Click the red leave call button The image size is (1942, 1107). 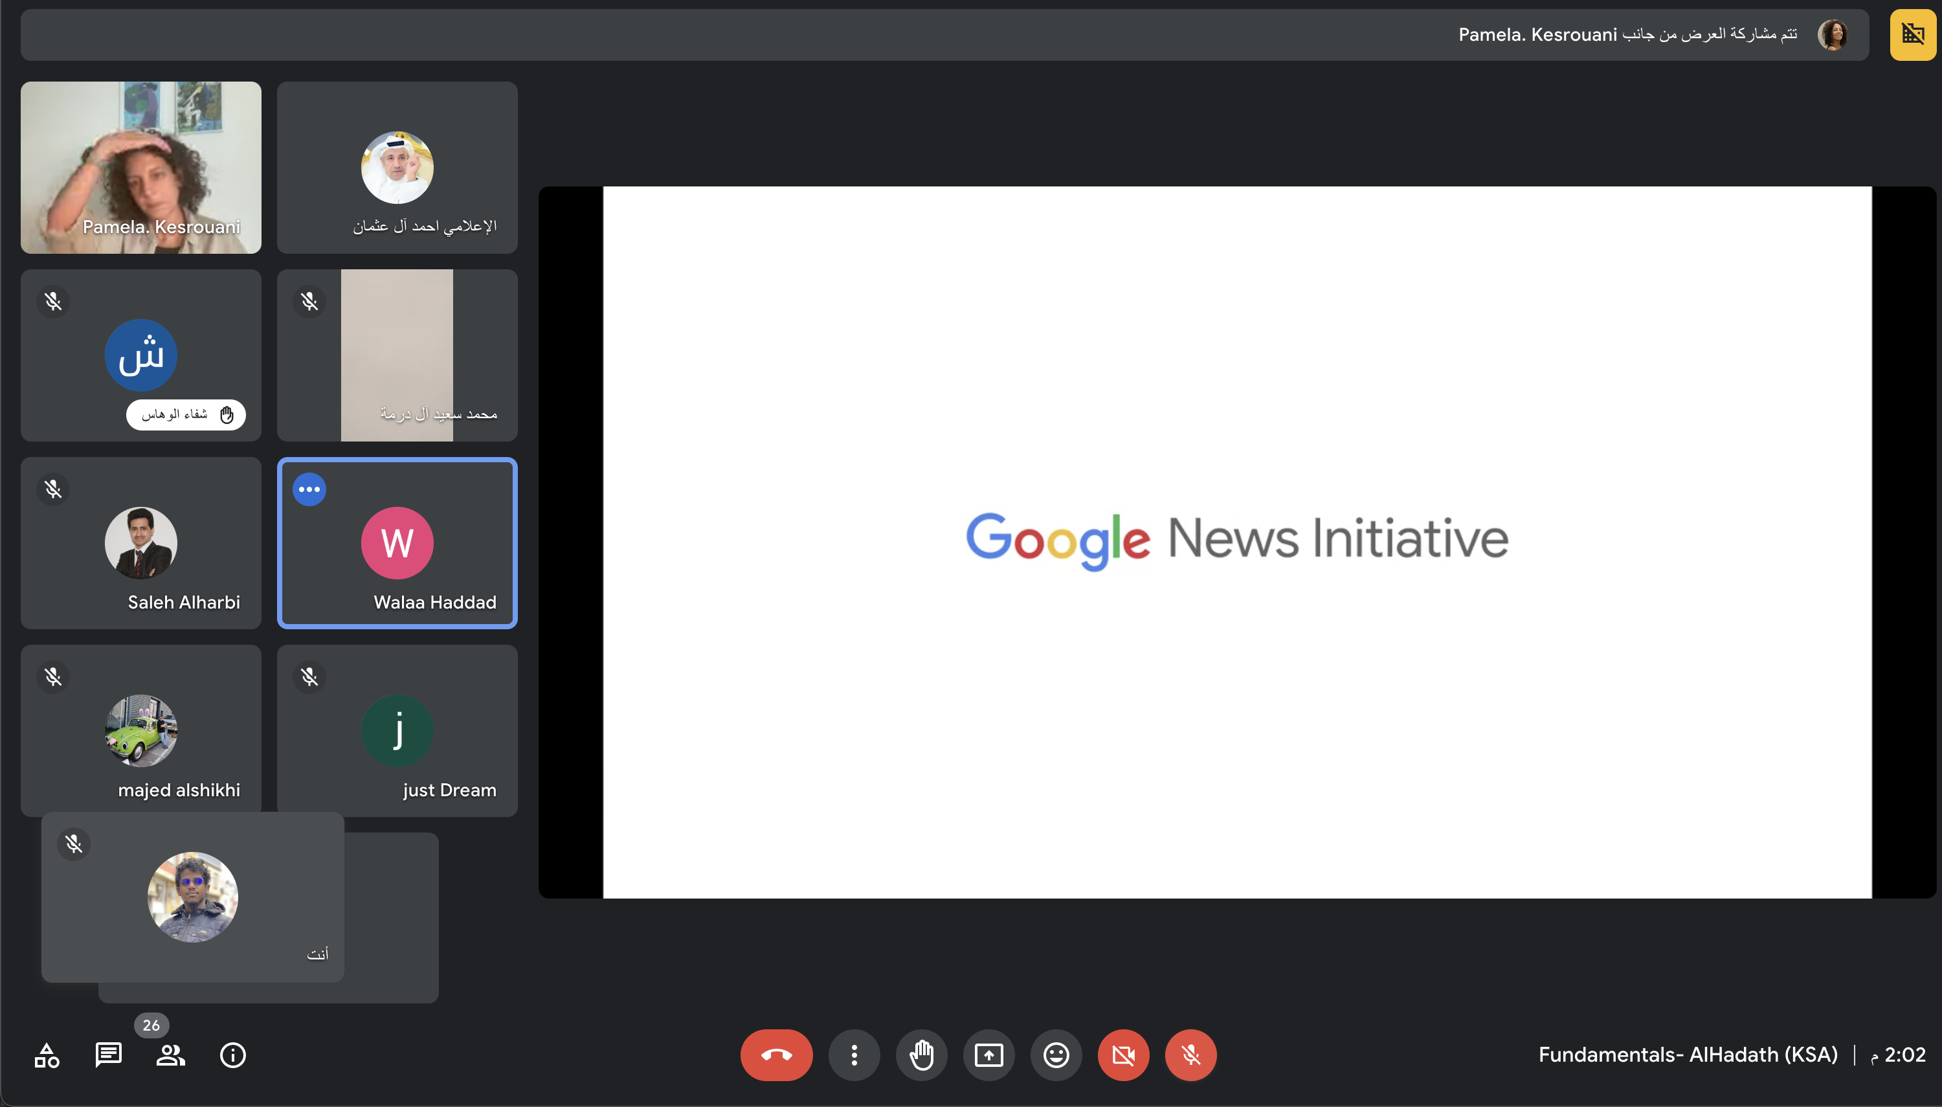[776, 1055]
